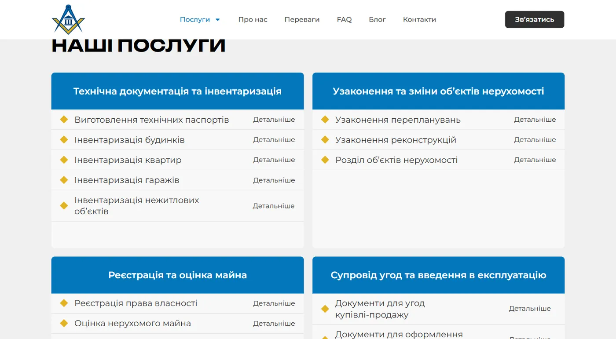Open the Послуги menu item
The width and height of the screenshot is (616, 339).
[195, 19]
